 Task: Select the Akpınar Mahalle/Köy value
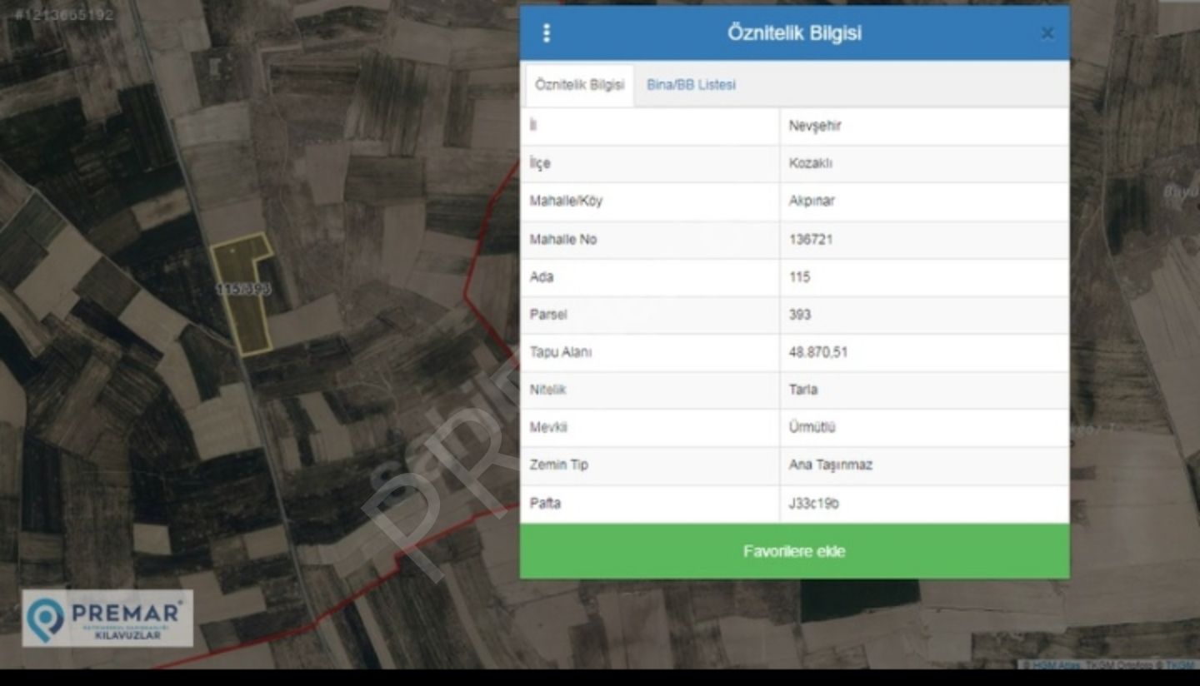(x=811, y=201)
